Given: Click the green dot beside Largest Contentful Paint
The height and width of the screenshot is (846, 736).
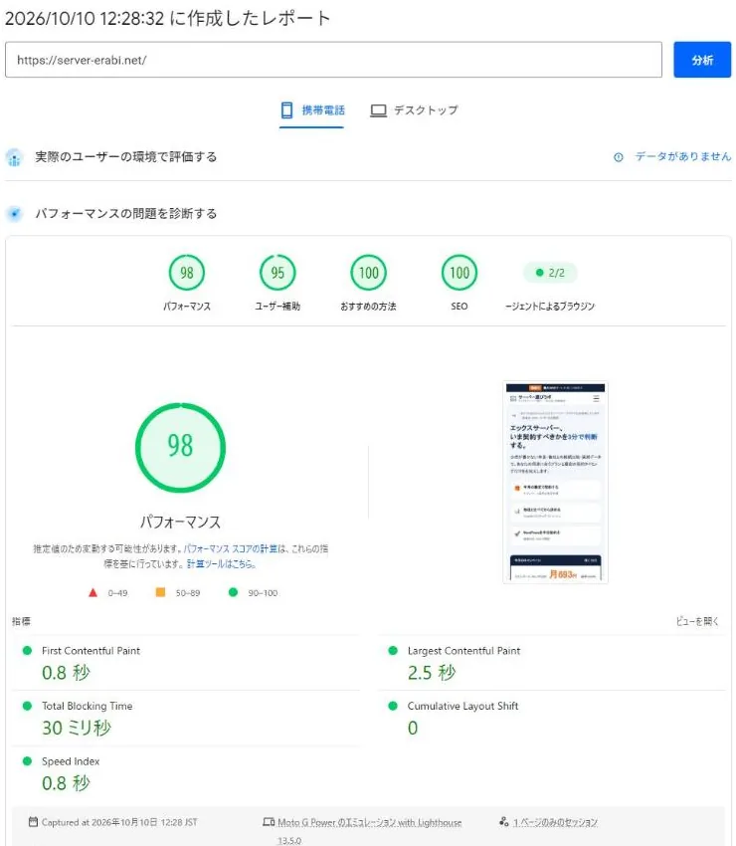Looking at the screenshot, I should [x=393, y=651].
